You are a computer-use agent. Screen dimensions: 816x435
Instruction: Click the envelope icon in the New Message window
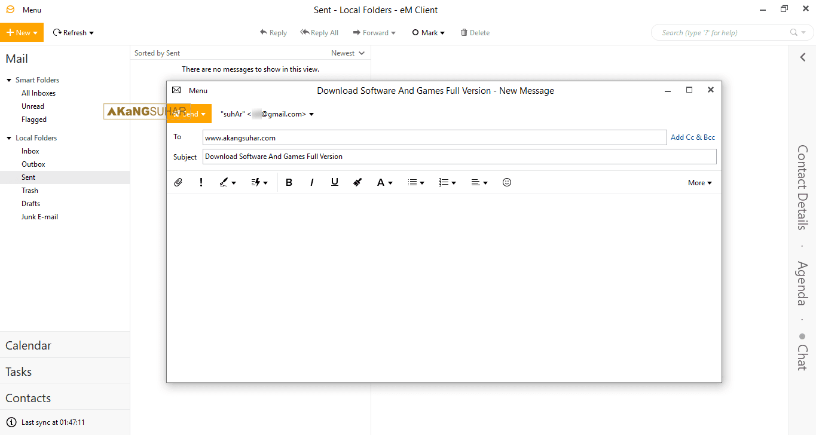tap(176, 90)
